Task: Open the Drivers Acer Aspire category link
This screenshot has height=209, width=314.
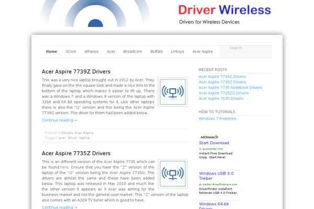Action: coord(77,133)
